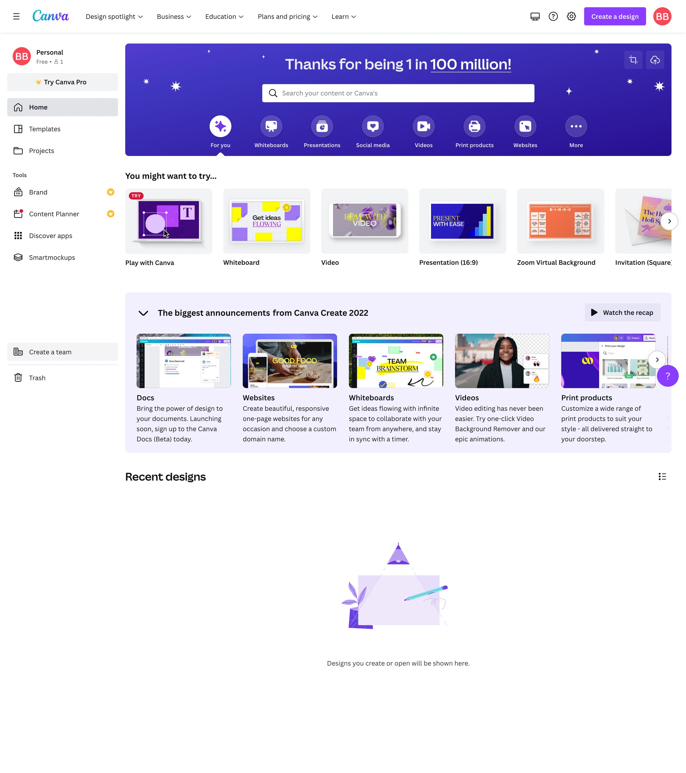Select the Videos category icon
Image resolution: width=686 pixels, height=773 pixels.
[424, 126]
